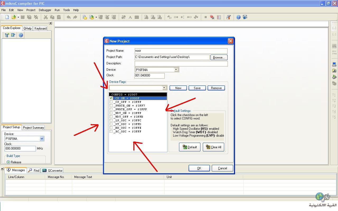Open the Device Flags preset dropdown
This screenshot has width=338, height=211.
click(164, 88)
